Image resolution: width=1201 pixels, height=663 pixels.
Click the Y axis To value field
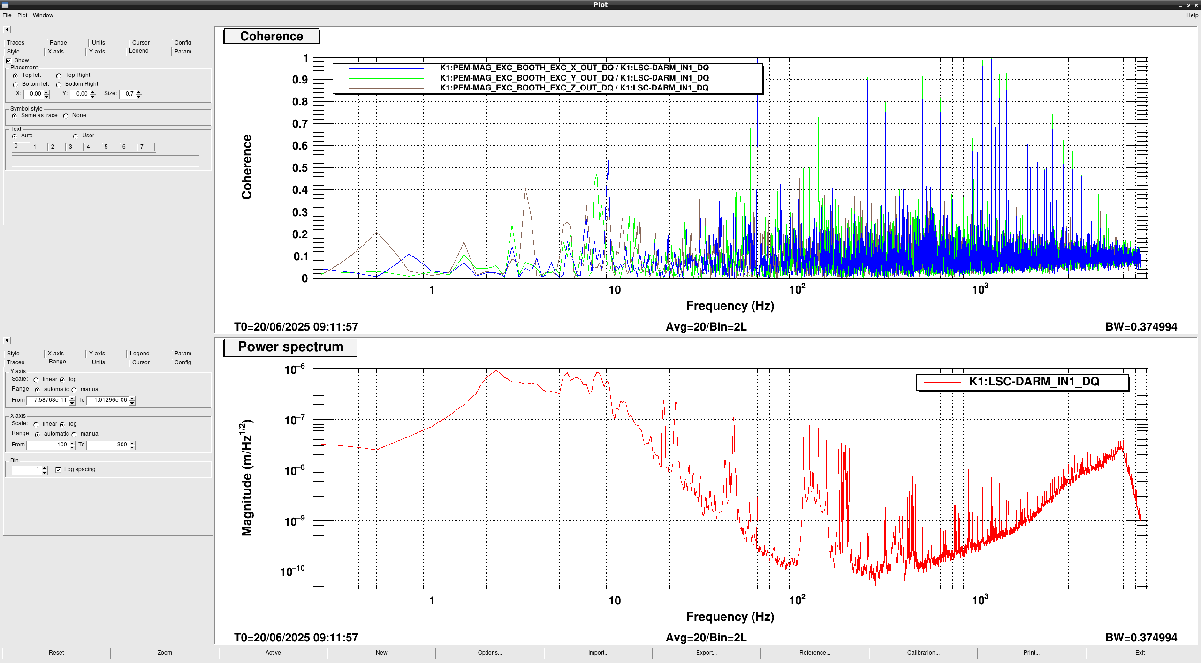tap(108, 400)
